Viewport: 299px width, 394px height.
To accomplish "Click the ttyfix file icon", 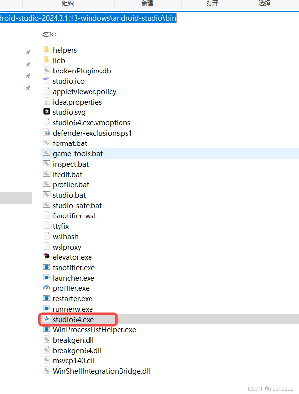I will click(x=46, y=225).
